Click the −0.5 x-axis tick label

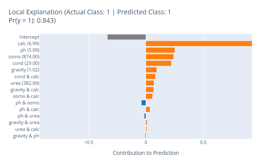(x=88, y=142)
